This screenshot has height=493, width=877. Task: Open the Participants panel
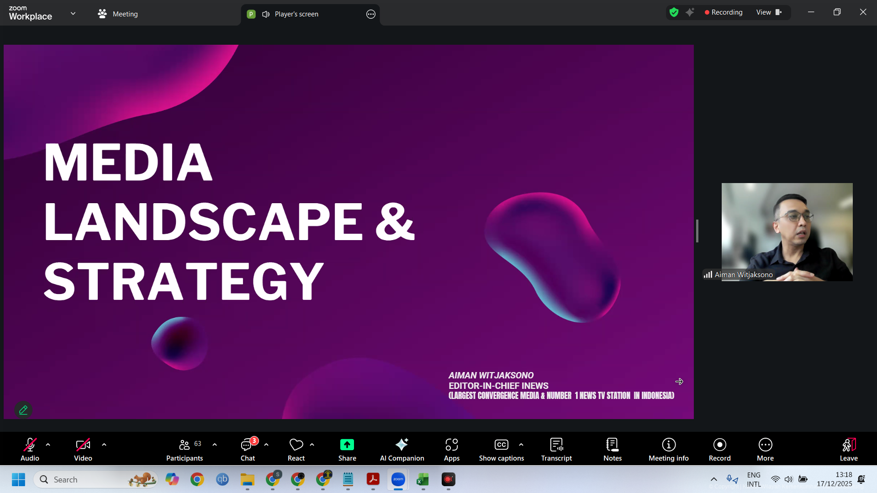click(184, 449)
